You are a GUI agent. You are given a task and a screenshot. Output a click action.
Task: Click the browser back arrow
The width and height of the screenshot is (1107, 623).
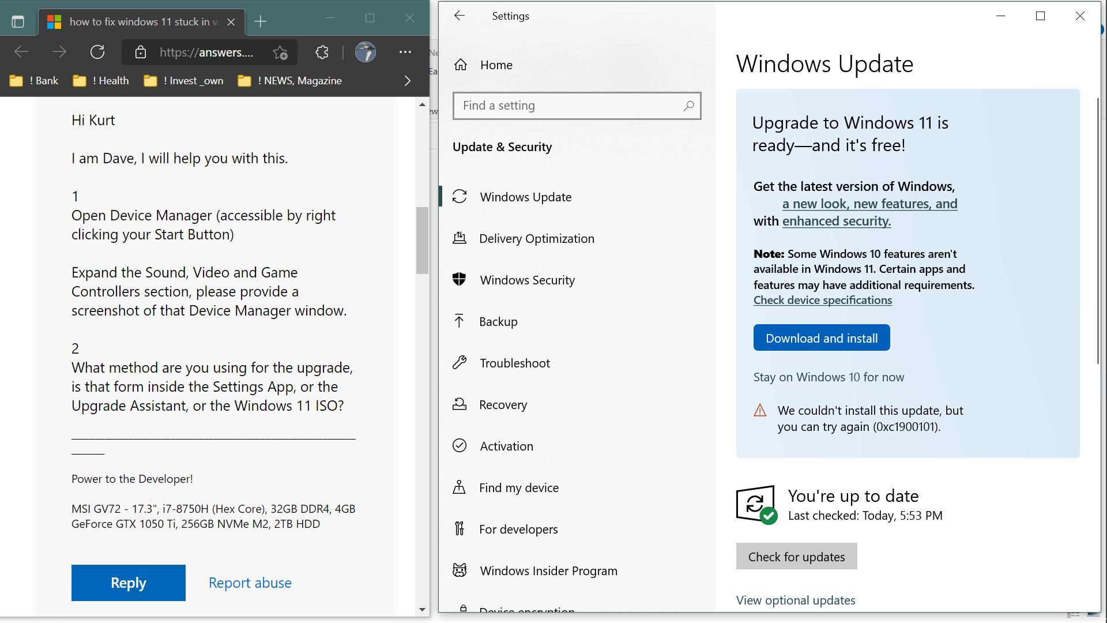(x=21, y=52)
